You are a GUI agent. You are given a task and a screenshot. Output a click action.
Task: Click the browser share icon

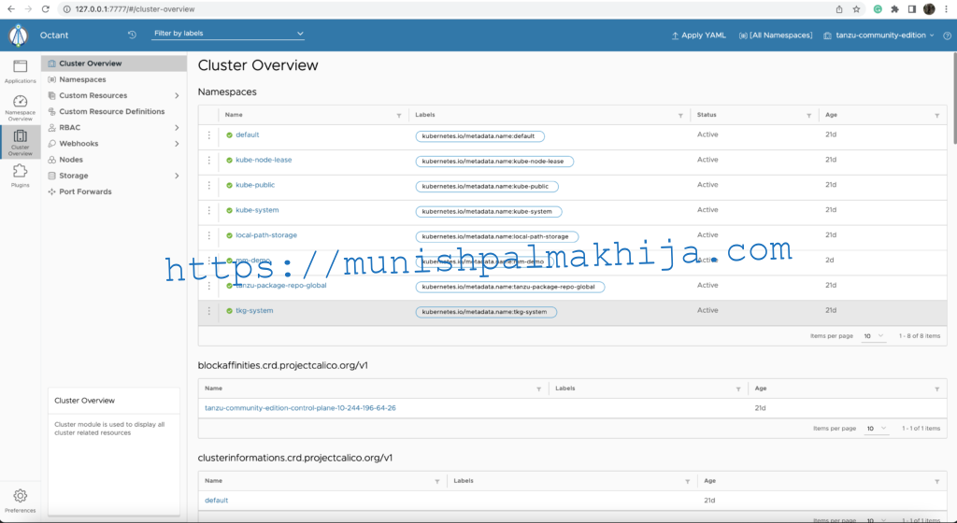click(x=839, y=9)
